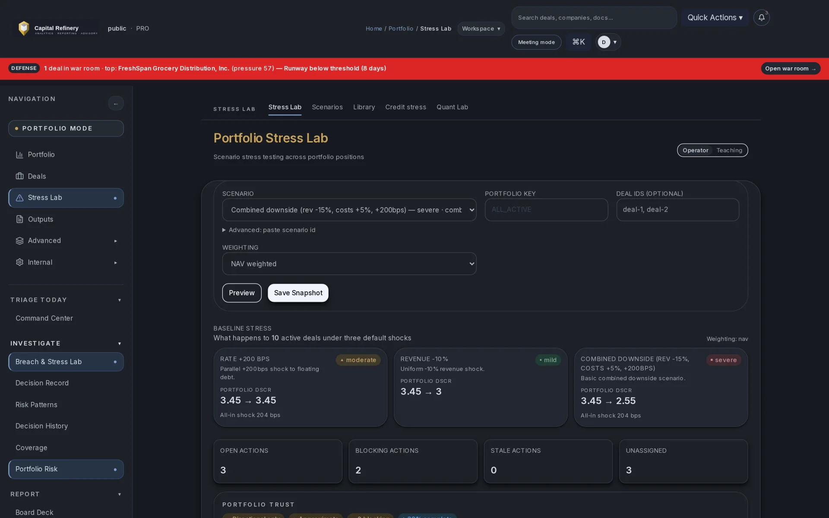Viewport: 829px width, 518px height.
Task: Click the Portfolio Key field
Action: tap(546, 210)
